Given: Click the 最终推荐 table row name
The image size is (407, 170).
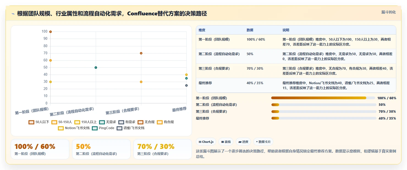Looking at the screenshot, I should (205, 83).
